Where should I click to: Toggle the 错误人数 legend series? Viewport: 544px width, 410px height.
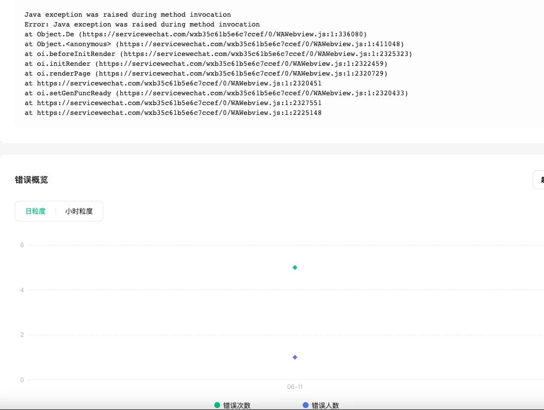click(320, 405)
